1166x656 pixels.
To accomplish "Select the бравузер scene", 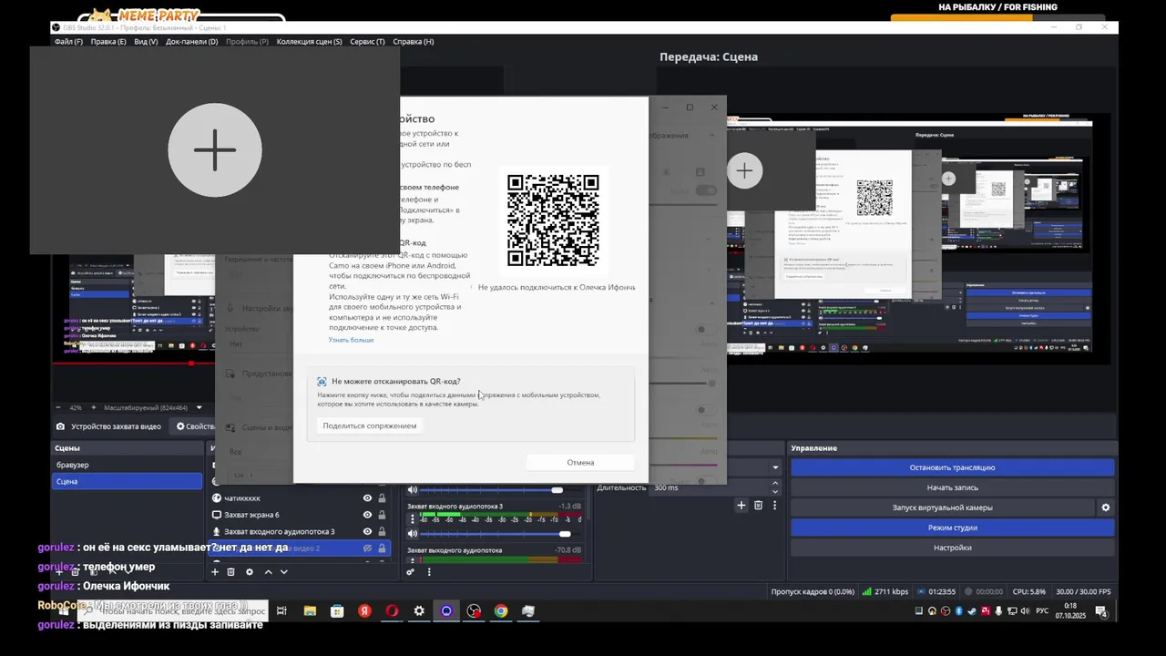I will (128, 465).
